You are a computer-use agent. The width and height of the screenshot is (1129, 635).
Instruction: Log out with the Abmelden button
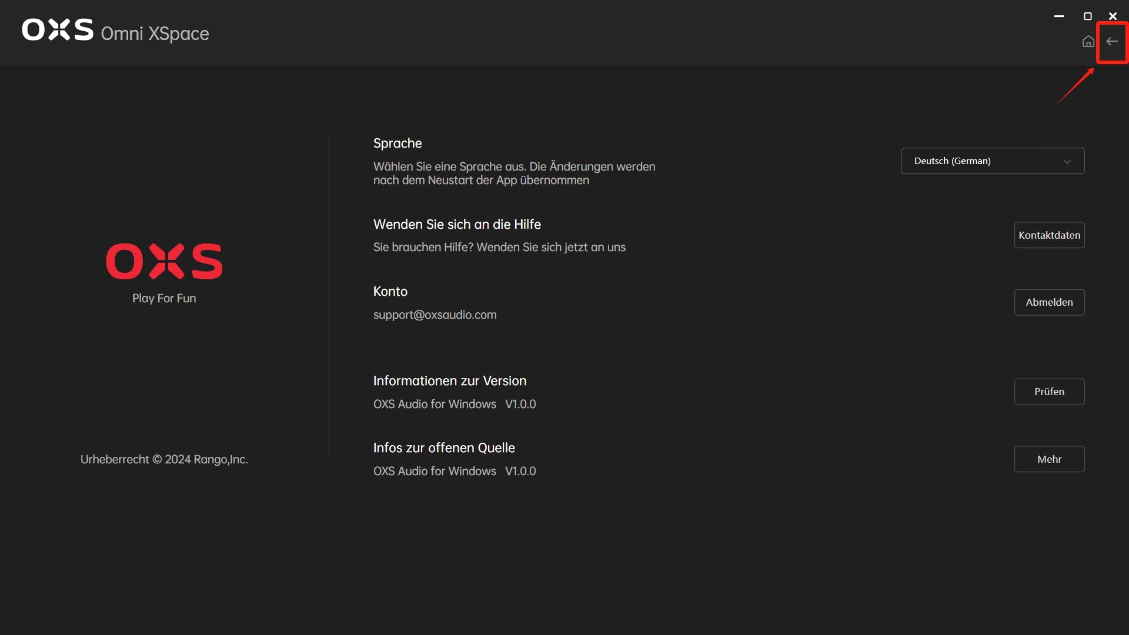tap(1049, 302)
